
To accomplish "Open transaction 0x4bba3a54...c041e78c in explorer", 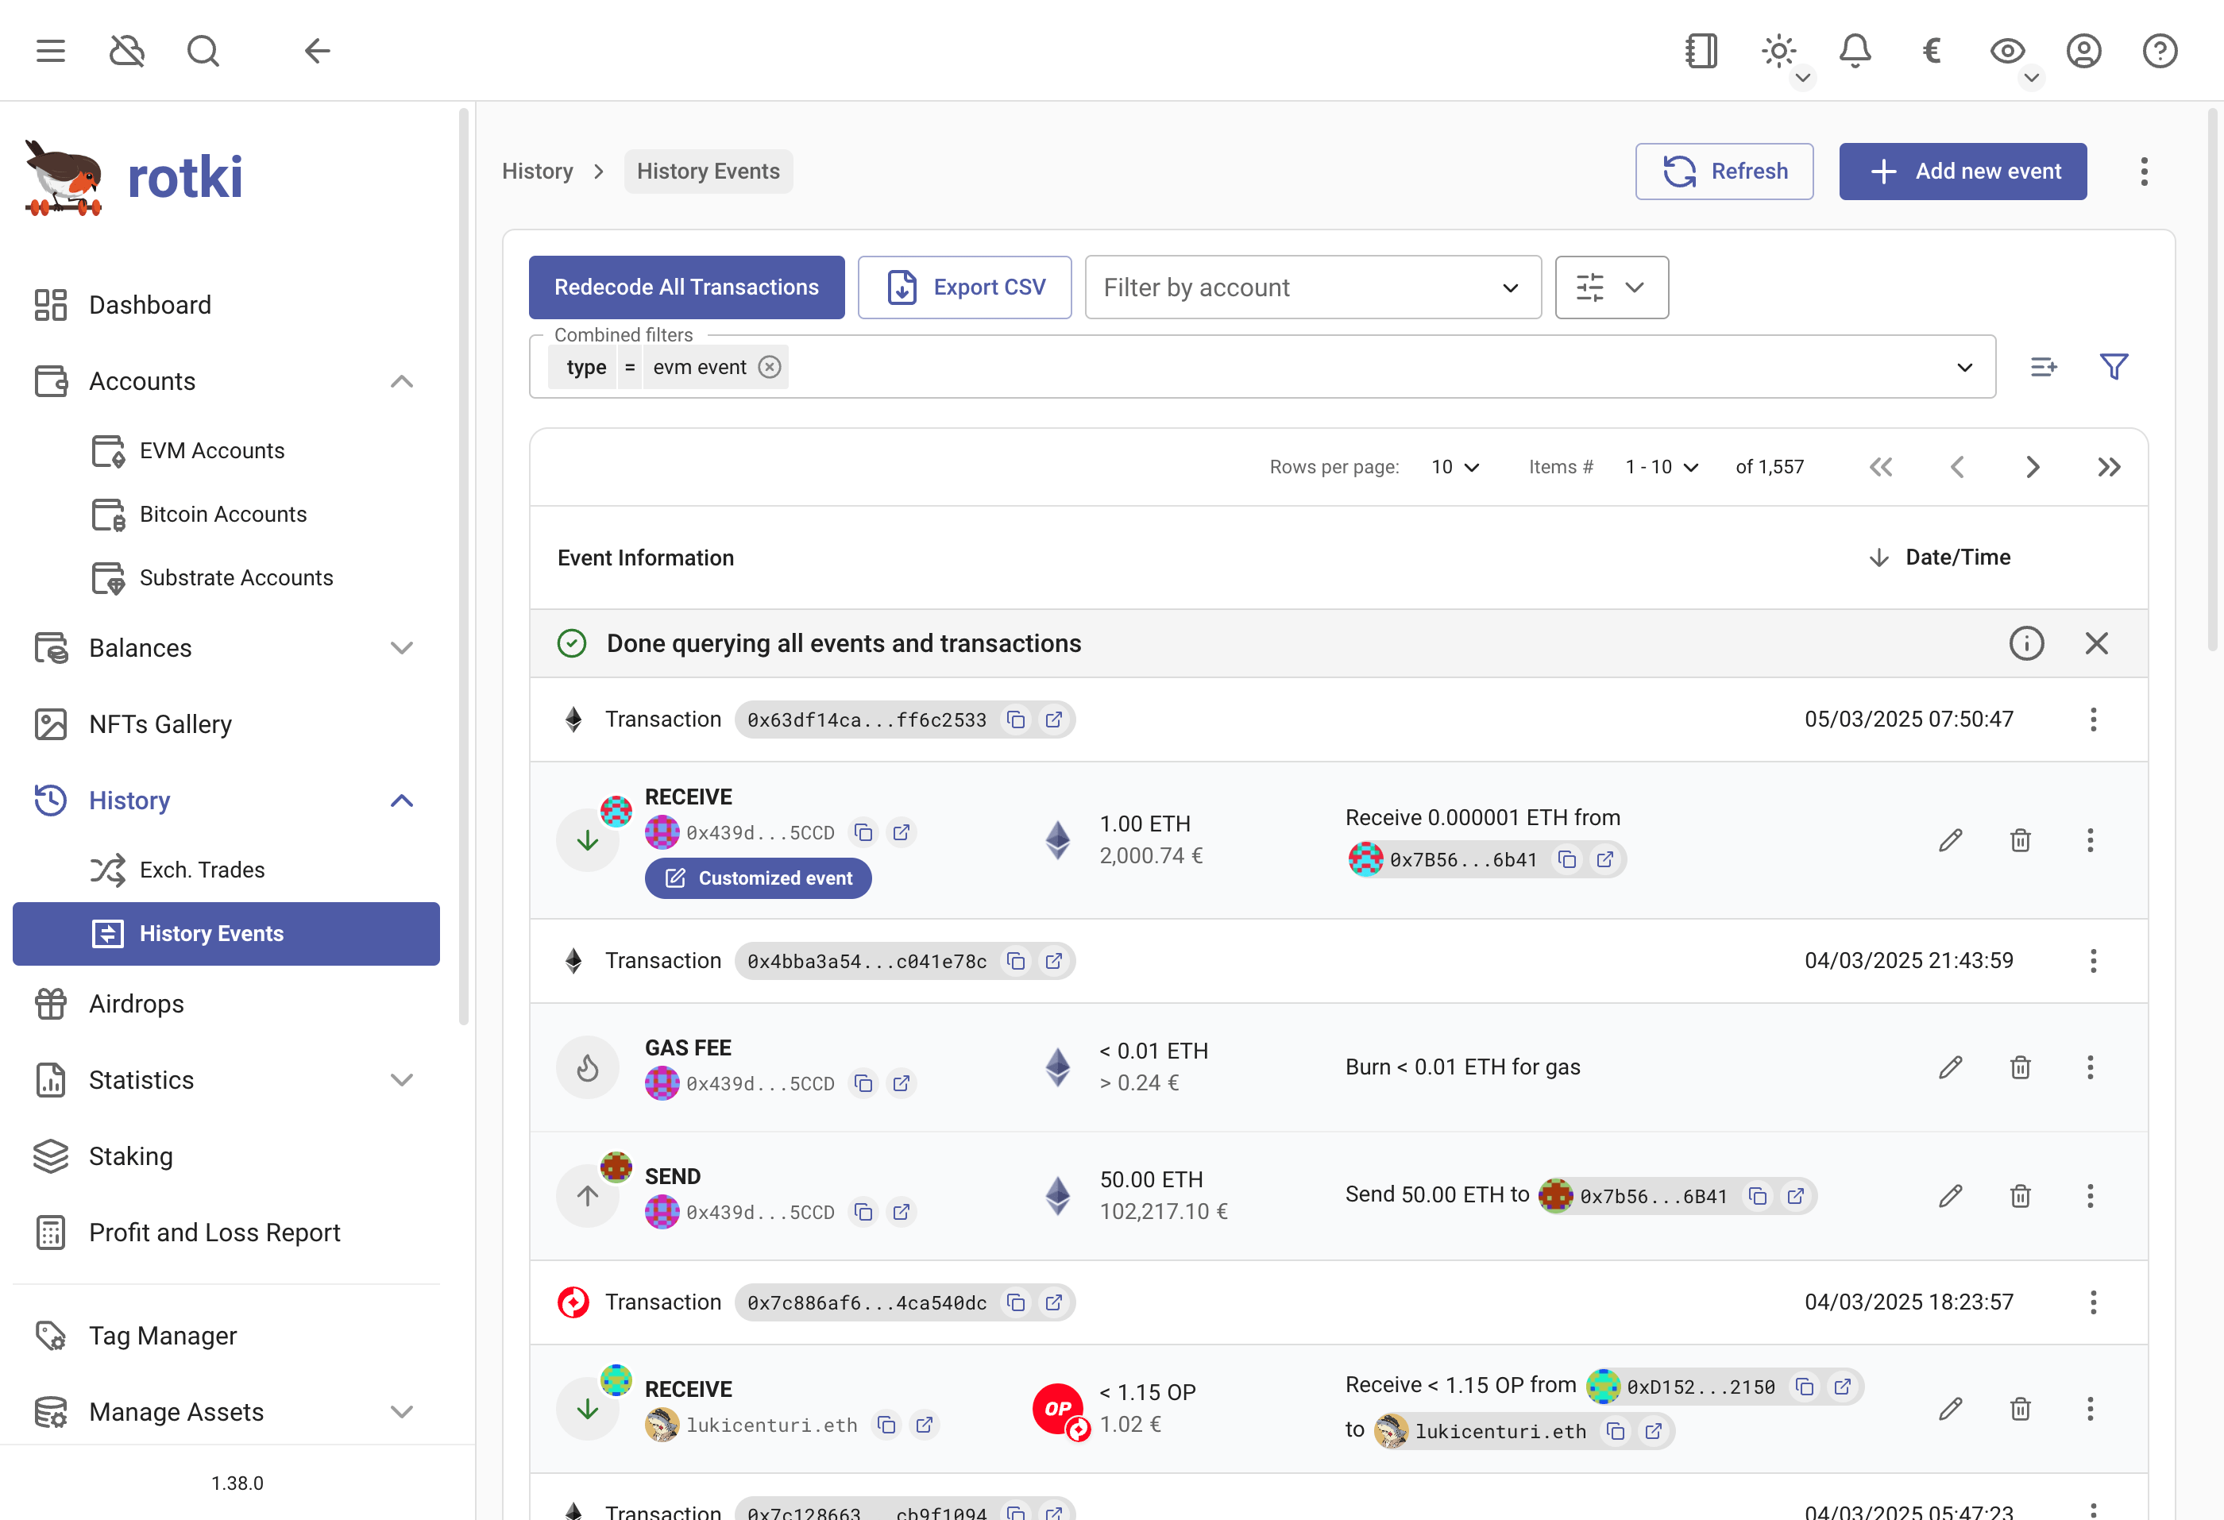I will point(1054,962).
